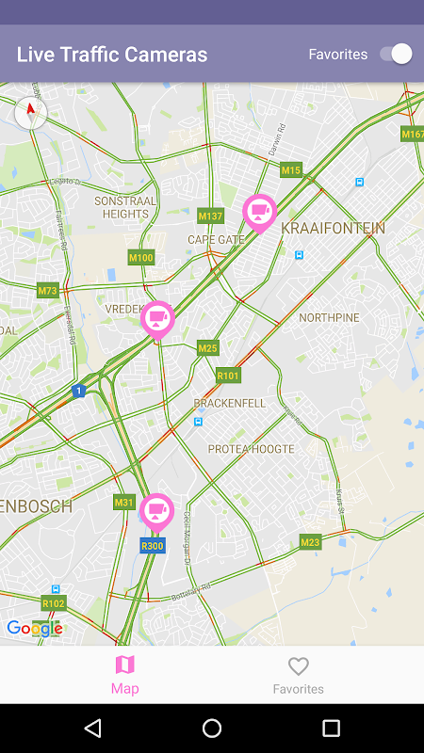
Task: Toggle the Favorites switch in the header
Action: (x=396, y=54)
